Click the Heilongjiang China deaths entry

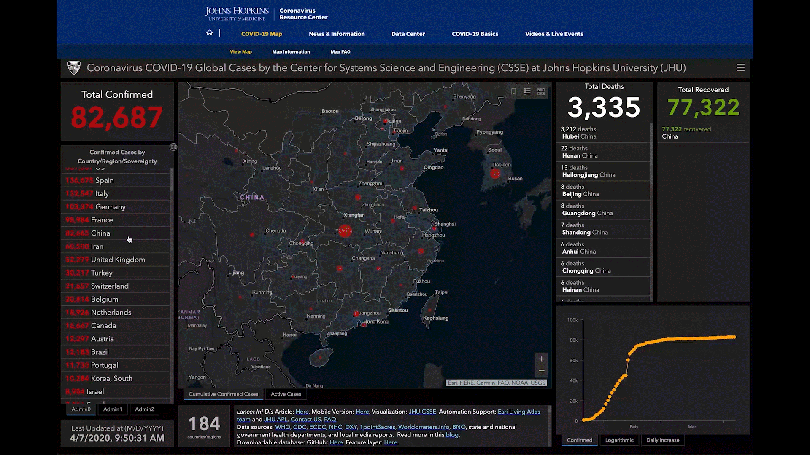tap(603, 171)
